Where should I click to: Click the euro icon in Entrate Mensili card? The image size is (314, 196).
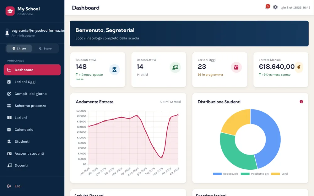(x=299, y=67)
